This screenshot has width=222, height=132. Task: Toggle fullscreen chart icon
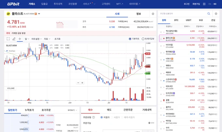8,39
